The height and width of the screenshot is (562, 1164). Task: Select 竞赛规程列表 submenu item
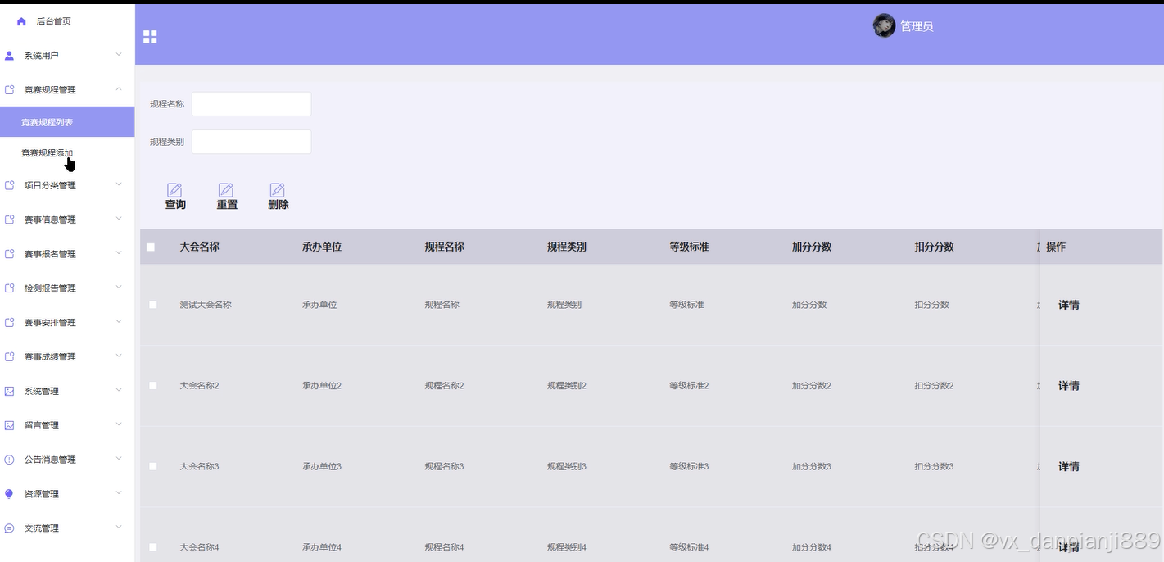point(67,122)
